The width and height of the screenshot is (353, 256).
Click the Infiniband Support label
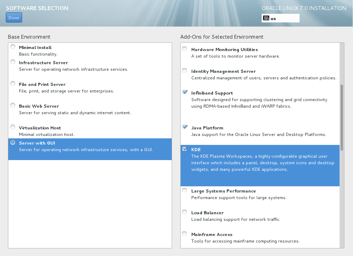tap(212, 93)
